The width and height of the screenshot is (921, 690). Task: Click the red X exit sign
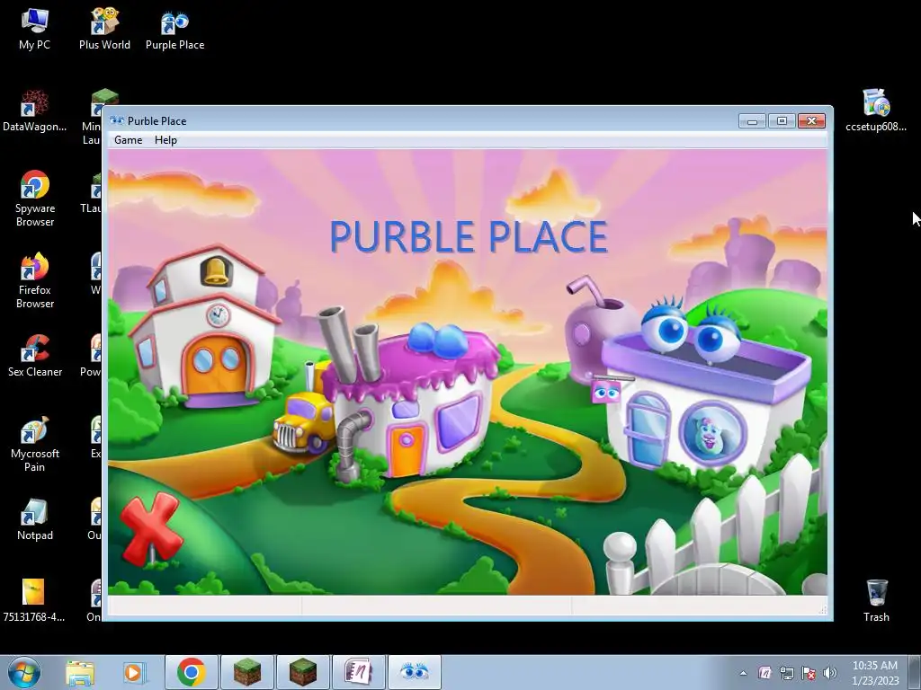150,528
